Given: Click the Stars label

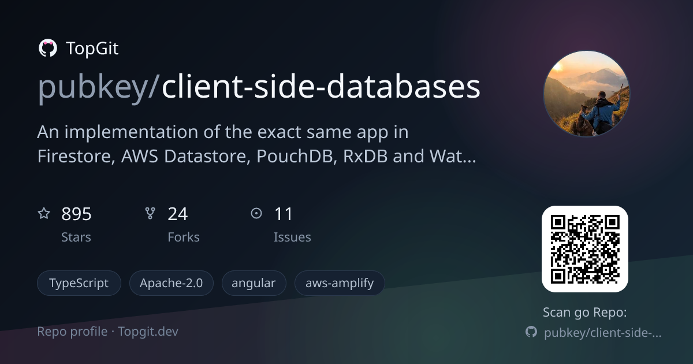Looking at the screenshot, I should click(x=76, y=237).
